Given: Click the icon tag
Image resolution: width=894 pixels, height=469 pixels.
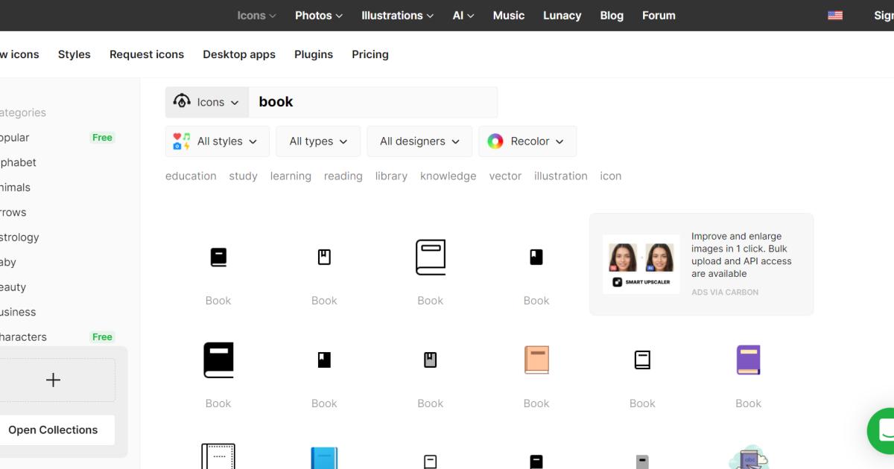Looking at the screenshot, I should (x=611, y=176).
